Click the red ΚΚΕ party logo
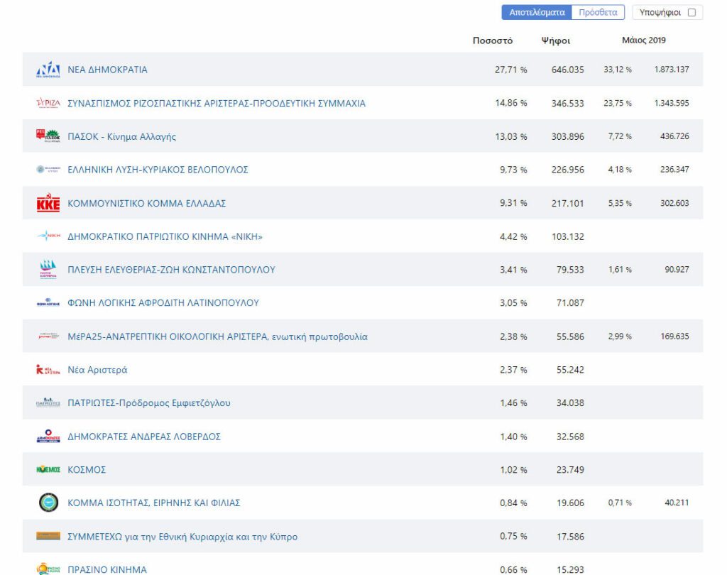Viewport: 727px width, 575px height. [x=48, y=203]
